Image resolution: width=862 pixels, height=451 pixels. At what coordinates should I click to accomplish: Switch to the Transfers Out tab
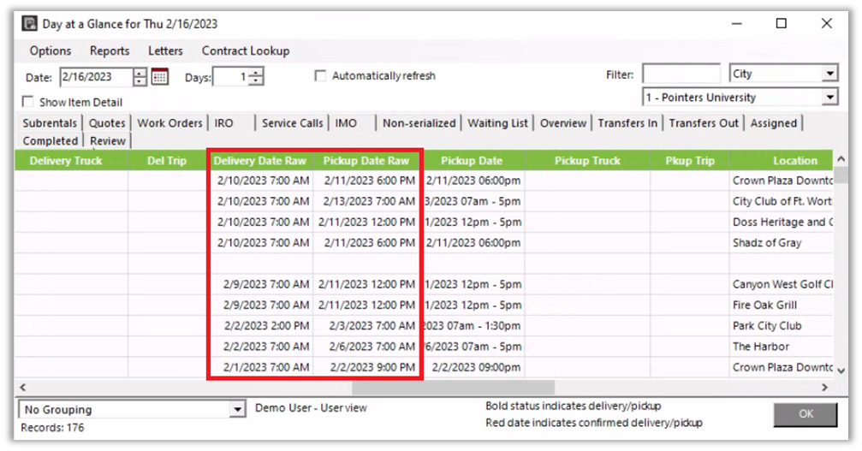pos(703,123)
